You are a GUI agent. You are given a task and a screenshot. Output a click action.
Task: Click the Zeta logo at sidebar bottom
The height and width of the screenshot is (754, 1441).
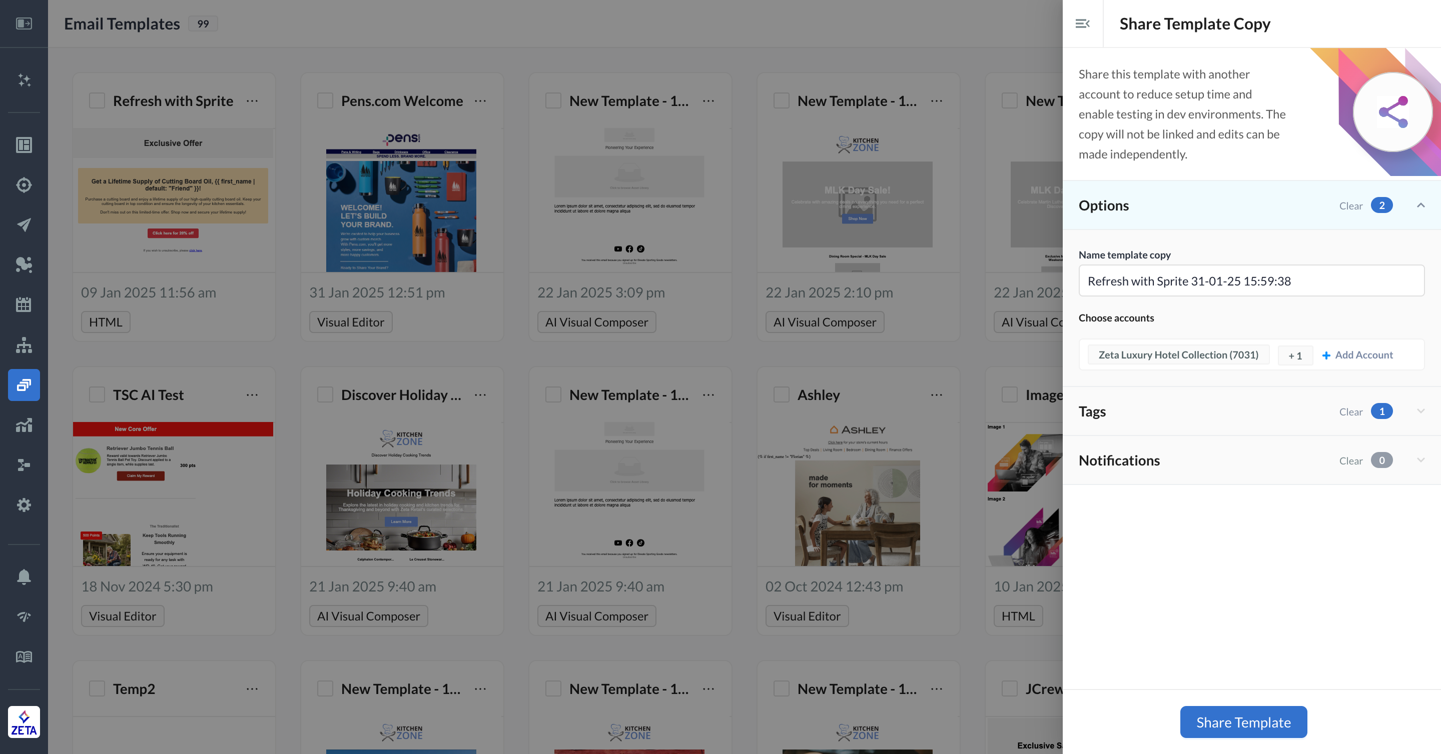coord(24,722)
